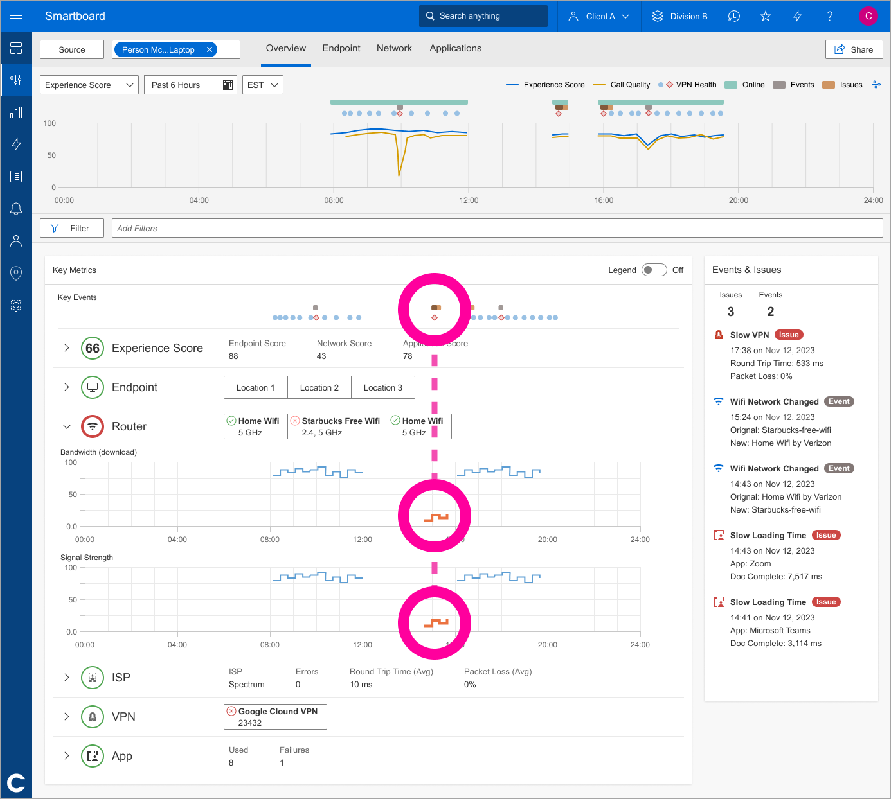Remove the Person Mc...Laptop filter chip
Screen dimensions: 891x799
pos(210,49)
